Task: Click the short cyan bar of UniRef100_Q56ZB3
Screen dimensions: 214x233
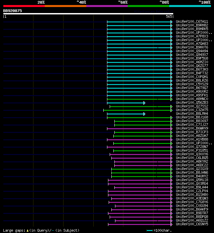Action: point(126,103)
